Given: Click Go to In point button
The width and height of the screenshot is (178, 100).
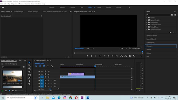Looking at the screenshot, I should pos(101,56).
